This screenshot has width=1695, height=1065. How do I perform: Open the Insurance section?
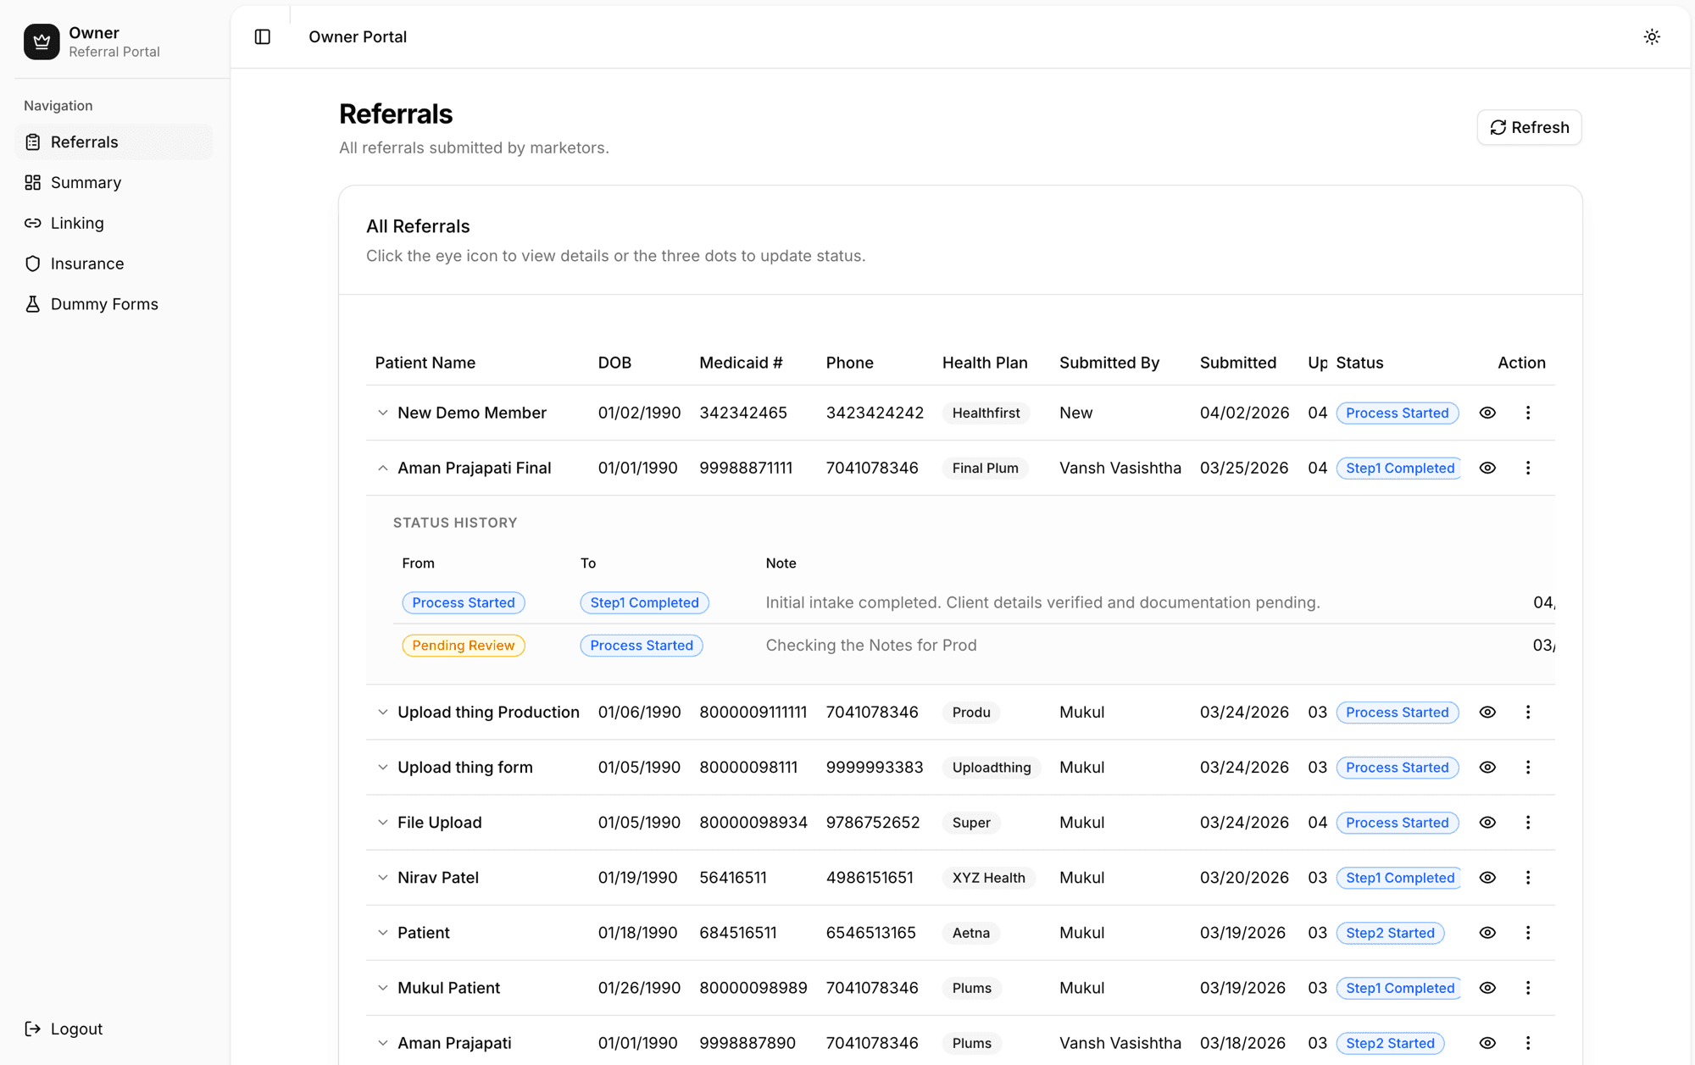[x=87, y=263]
